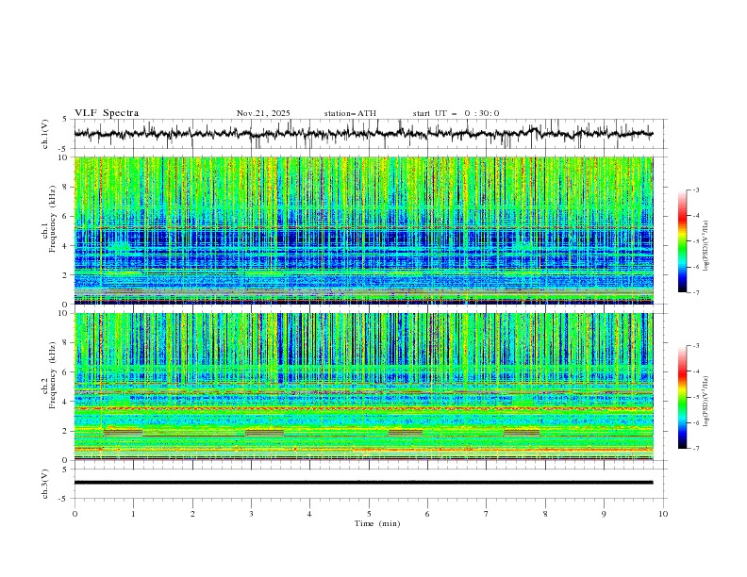This screenshot has width=747, height=577.
Task: Click the "ch.3(V)" axis label
Action: pos(45,482)
